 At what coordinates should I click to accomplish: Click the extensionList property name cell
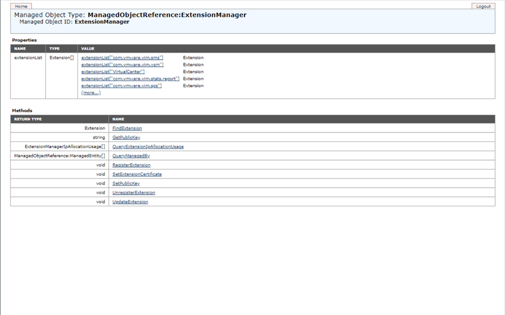click(x=28, y=58)
